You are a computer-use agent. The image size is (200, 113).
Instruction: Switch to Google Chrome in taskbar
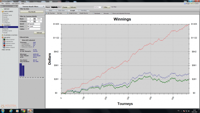(x=24, y=111)
